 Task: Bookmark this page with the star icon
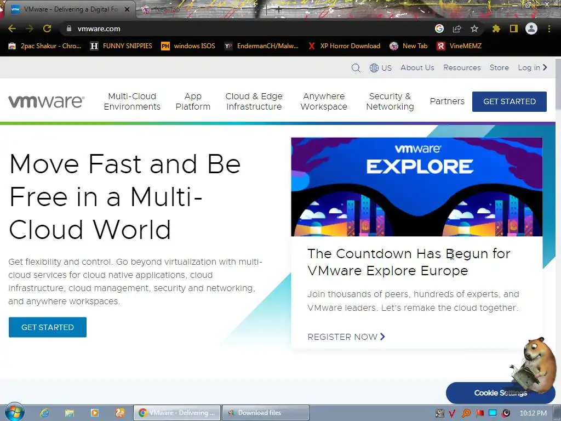[474, 29]
